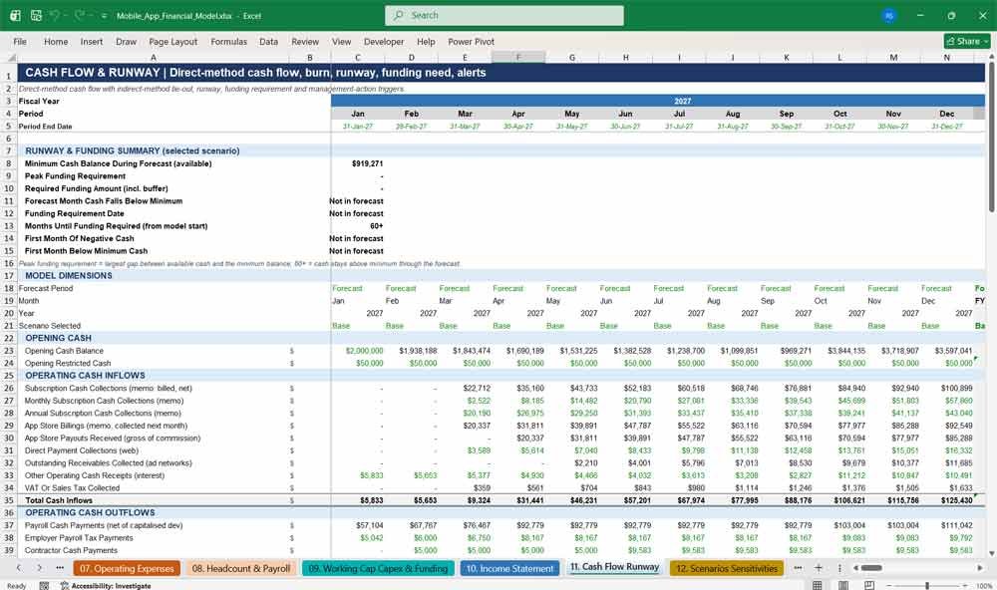Image resolution: width=997 pixels, height=590 pixels.
Task: Open the 08. Headcount & Payroll sheet tab
Action: tap(241, 568)
